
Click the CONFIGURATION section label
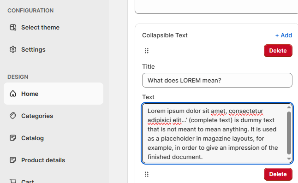coord(30,11)
